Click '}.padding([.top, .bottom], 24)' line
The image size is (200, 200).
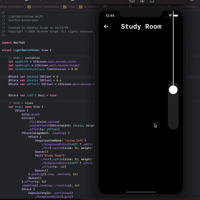pyautogui.click(x=53, y=174)
